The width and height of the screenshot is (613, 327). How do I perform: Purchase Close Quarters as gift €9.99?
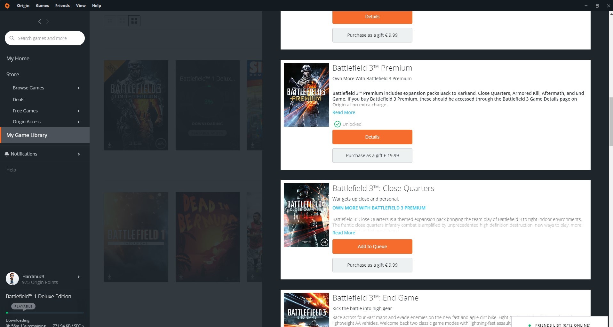(x=372, y=265)
